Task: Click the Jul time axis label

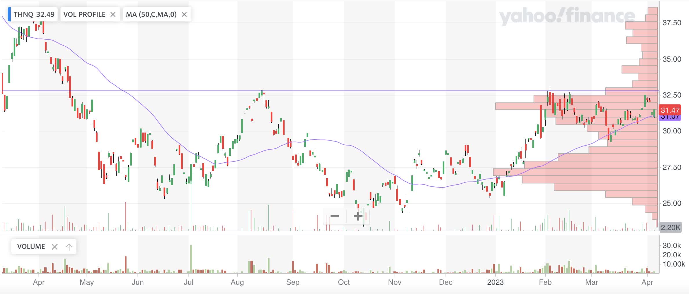Action: pos(188,282)
